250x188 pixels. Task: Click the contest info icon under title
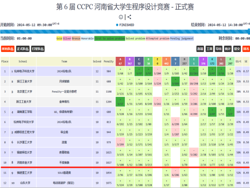click(x=121, y=17)
